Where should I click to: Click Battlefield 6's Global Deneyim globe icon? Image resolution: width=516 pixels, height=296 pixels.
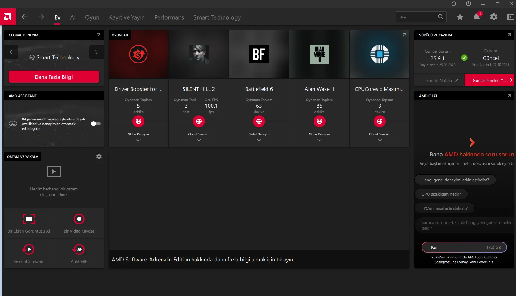(259, 121)
